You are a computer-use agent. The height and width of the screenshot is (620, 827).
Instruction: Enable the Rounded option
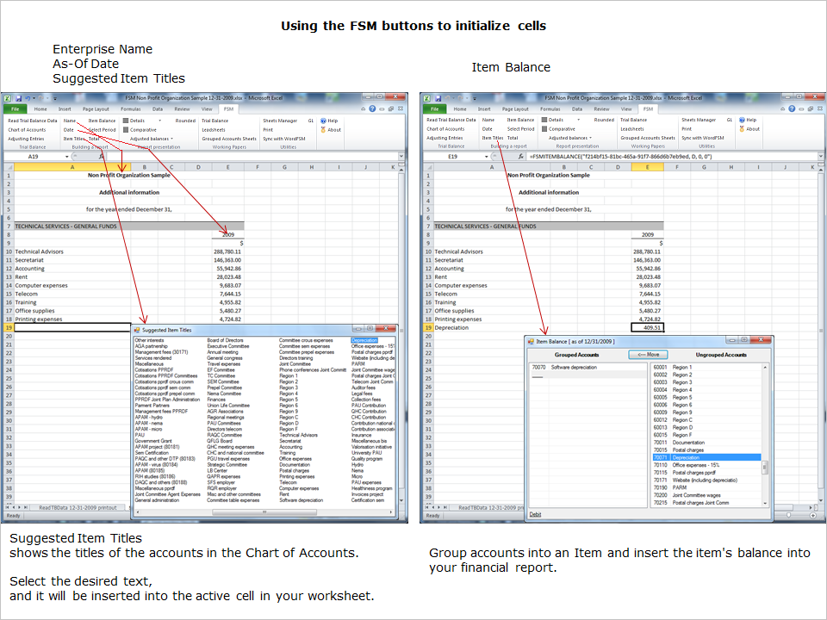[186, 121]
